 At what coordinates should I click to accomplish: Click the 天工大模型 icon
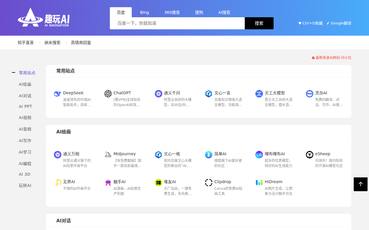(259, 94)
